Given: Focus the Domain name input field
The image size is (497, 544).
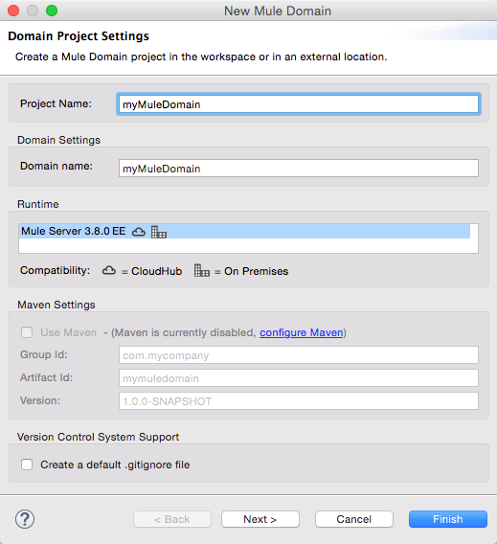Looking at the screenshot, I should (299, 169).
